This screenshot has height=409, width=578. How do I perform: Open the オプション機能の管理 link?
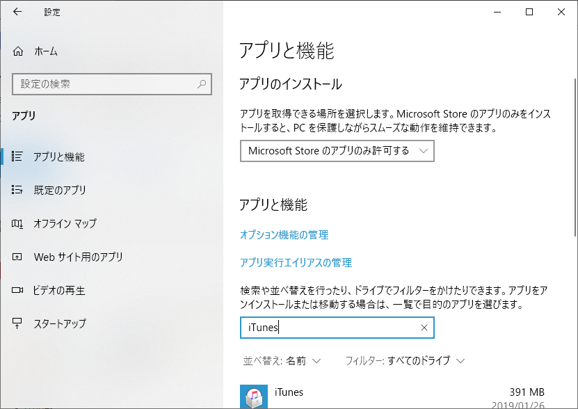coord(284,235)
